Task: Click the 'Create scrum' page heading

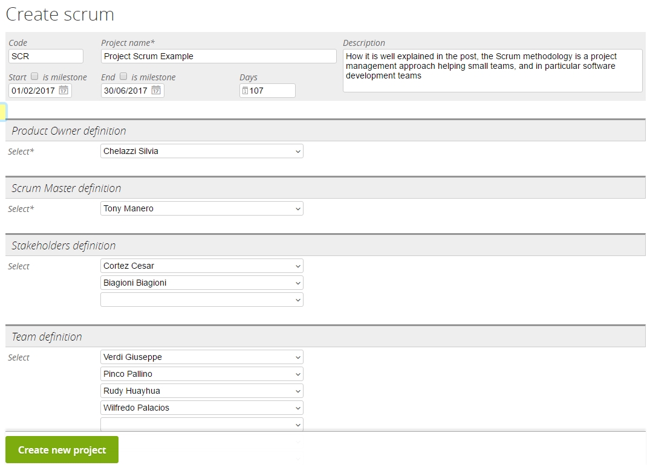Action: 60,14
